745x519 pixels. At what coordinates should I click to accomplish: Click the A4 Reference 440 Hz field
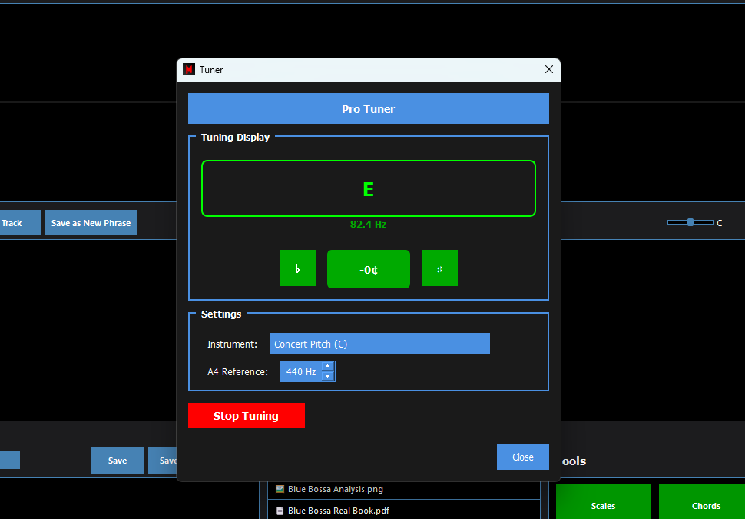(x=300, y=372)
